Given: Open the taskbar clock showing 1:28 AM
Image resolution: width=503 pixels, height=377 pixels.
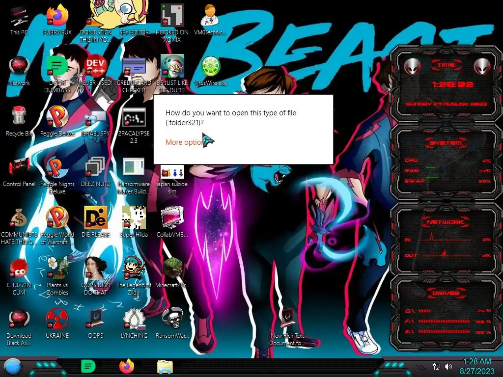Looking at the screenshot, I should (x=476, y=366).
